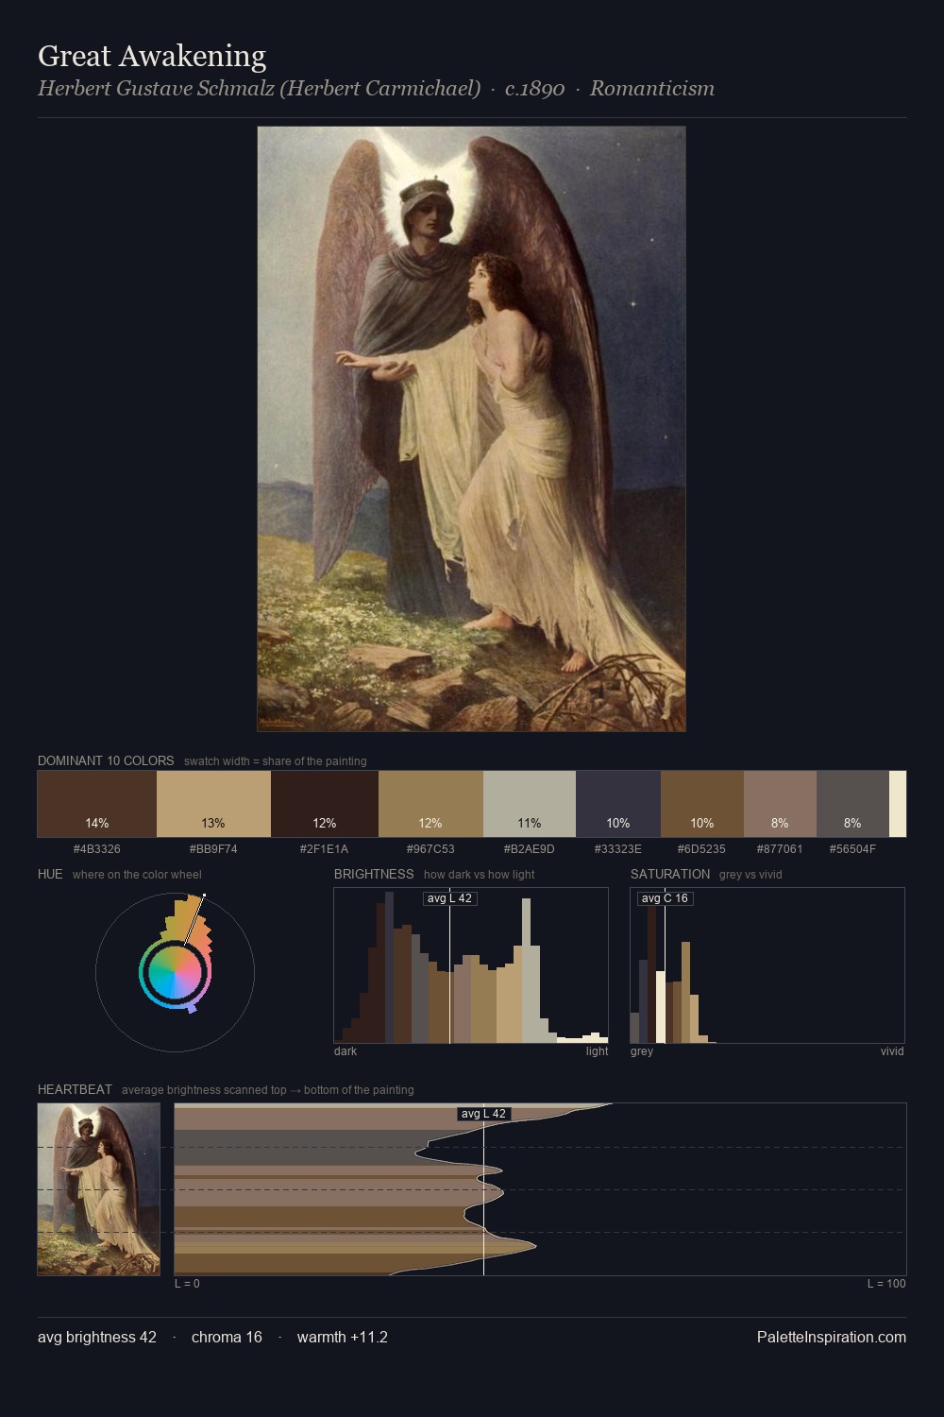Select the #33323E slate swatch
This screenshot has height=1417, width=944.
[618, 804]
